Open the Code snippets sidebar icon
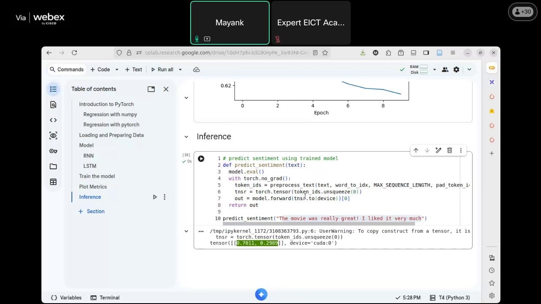 [53, 120]
